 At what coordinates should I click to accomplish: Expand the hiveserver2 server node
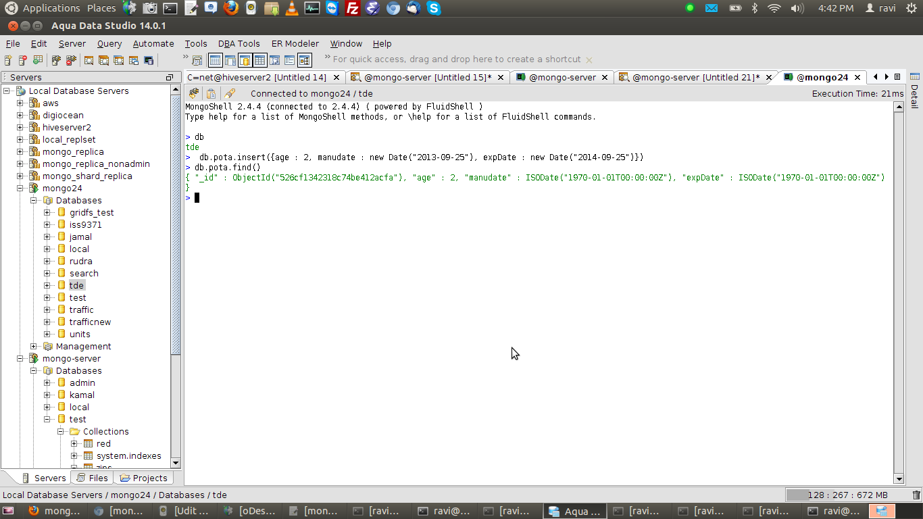20,128
